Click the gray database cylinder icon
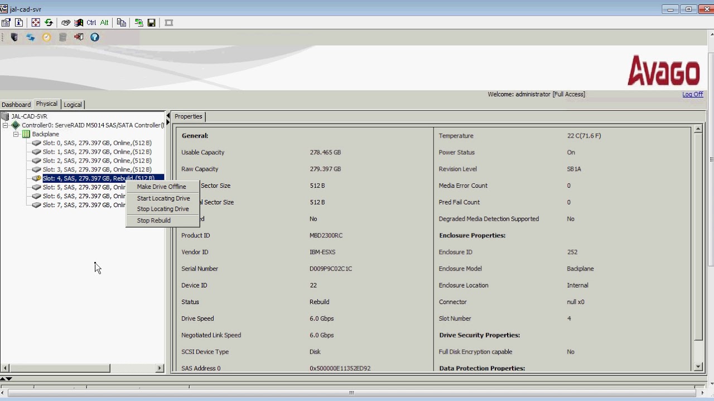Viewport: 714px width, 401px height. point(63,37)
